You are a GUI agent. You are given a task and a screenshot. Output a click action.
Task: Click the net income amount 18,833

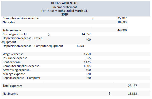coord(132,94)
